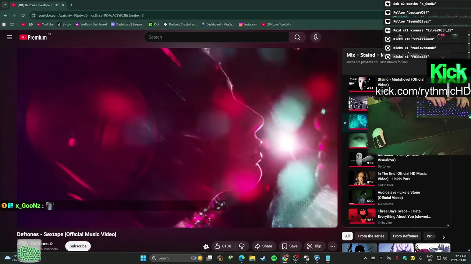Open a new browser tab
The width and height of the screenshot is (471, 264).
click(x=71, y=5)
